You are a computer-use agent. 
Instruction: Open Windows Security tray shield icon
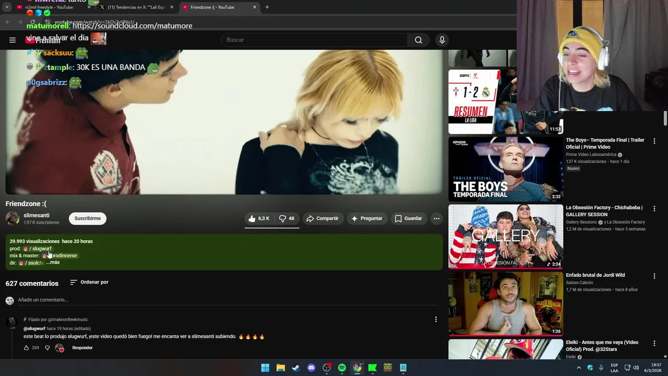[x=590, y=368]
